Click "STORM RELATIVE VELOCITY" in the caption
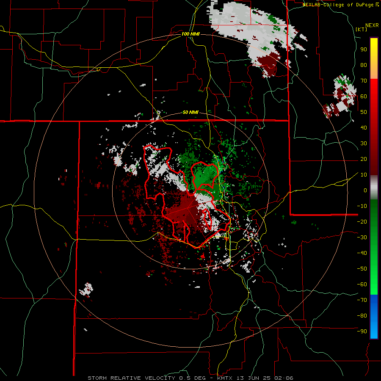 (131, 378)
